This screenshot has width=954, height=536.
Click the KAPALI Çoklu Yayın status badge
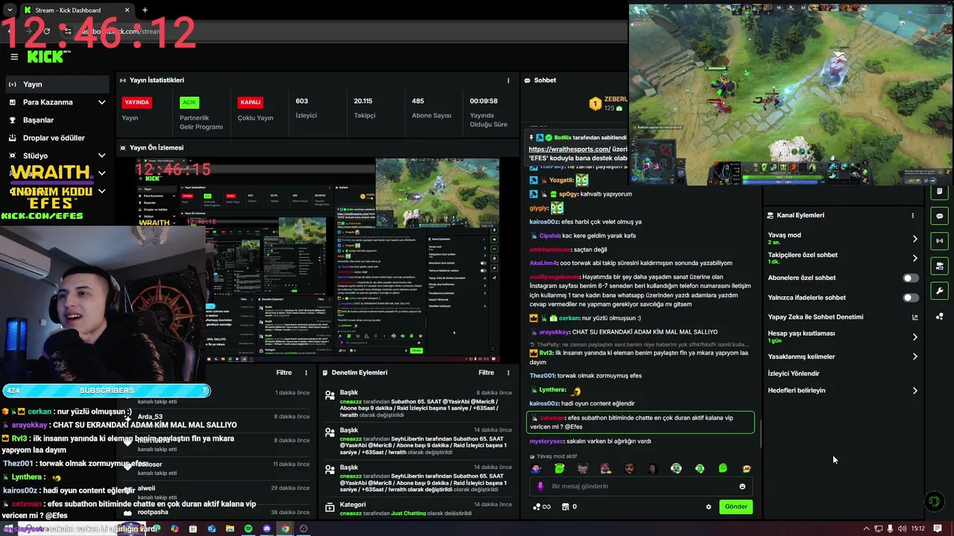click(250, 103)
